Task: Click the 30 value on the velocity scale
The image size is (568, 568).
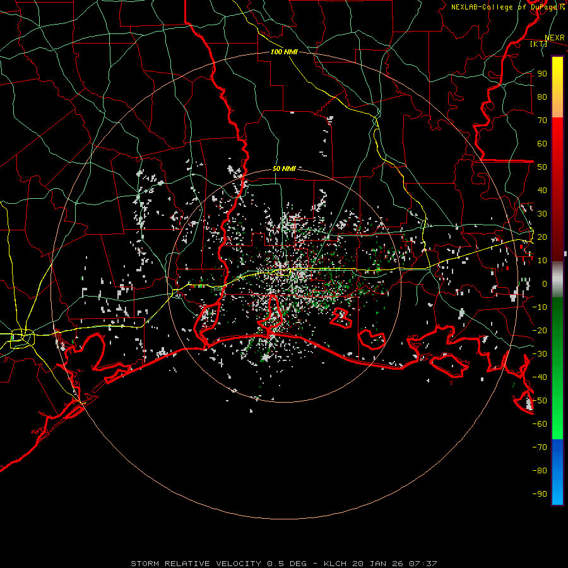Action: tap(542, 214)
